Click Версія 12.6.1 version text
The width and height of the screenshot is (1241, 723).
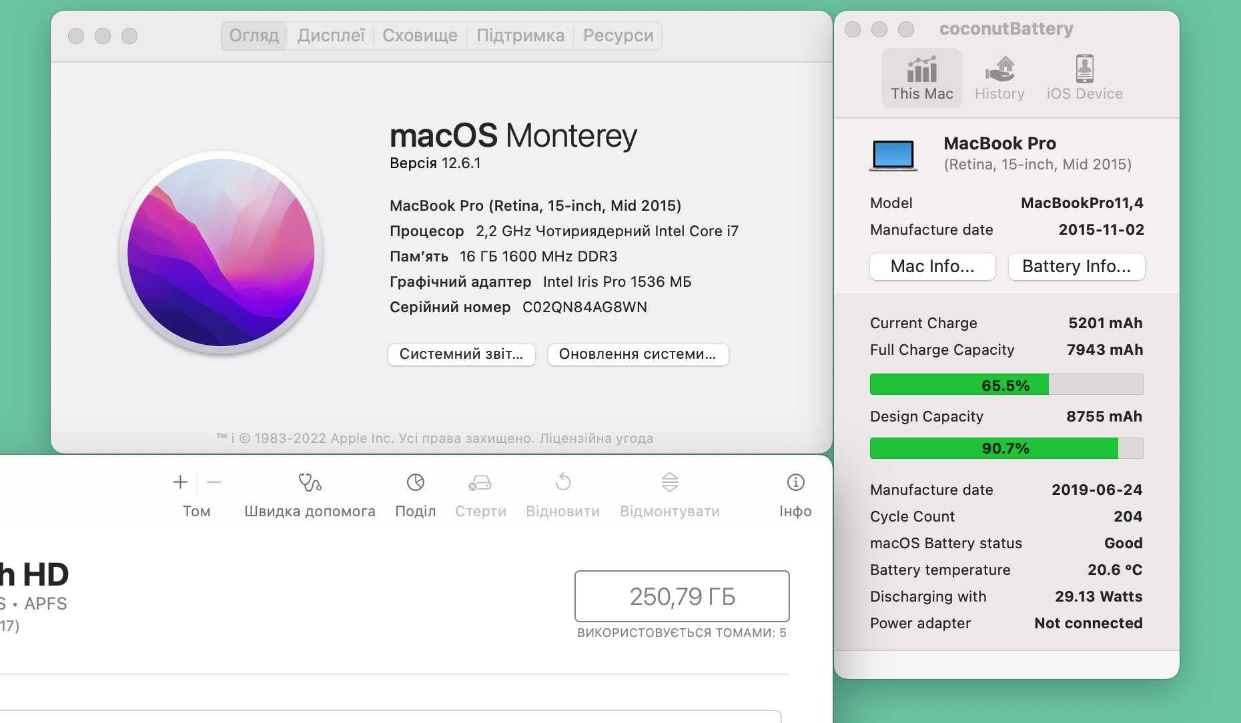click(x=435, y=163)
